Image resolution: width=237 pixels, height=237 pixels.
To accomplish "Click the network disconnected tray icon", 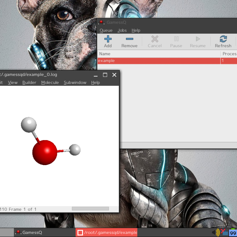I will click(x=224, y=232).
